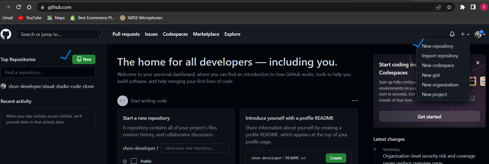Open Maps bookmark
489x164 pixels.
point(56,18)
